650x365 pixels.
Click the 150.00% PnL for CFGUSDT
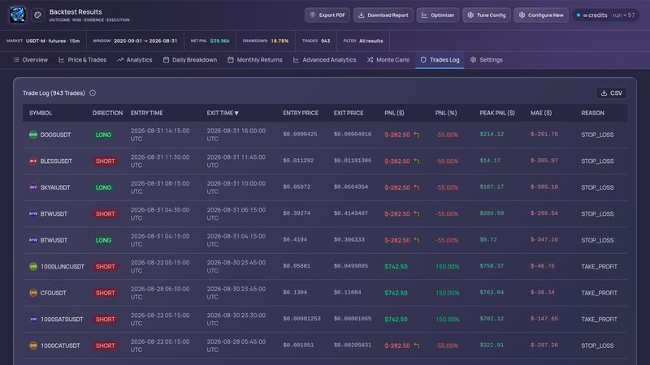point(448,293)
